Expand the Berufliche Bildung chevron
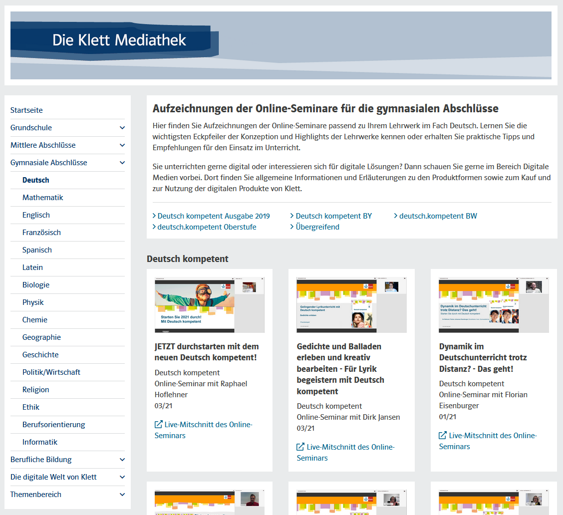This screenshot has height=515, width=563. click(122, 460)
